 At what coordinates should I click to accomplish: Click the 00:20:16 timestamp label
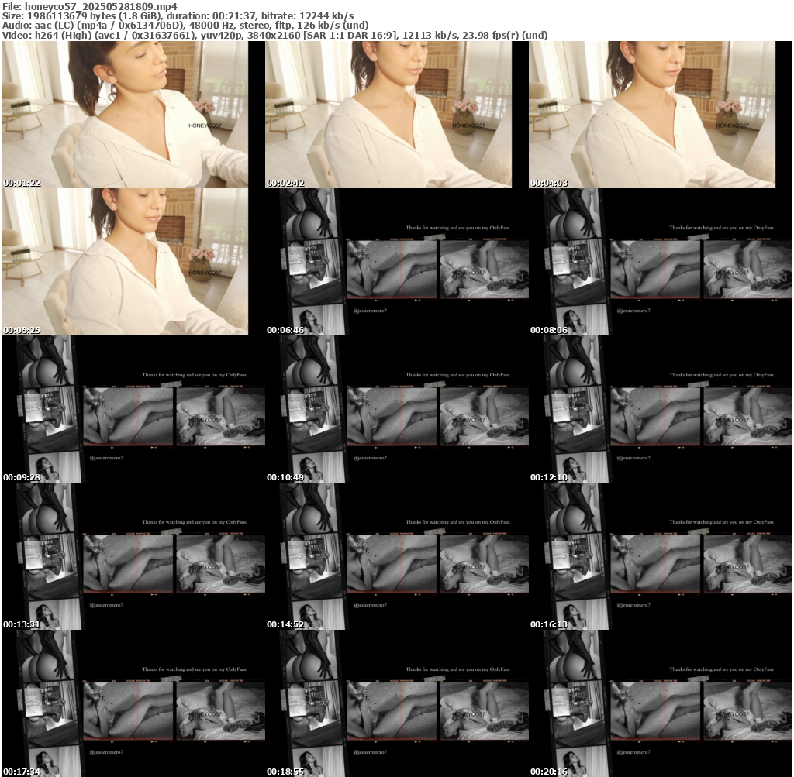[x=549, y=772]
